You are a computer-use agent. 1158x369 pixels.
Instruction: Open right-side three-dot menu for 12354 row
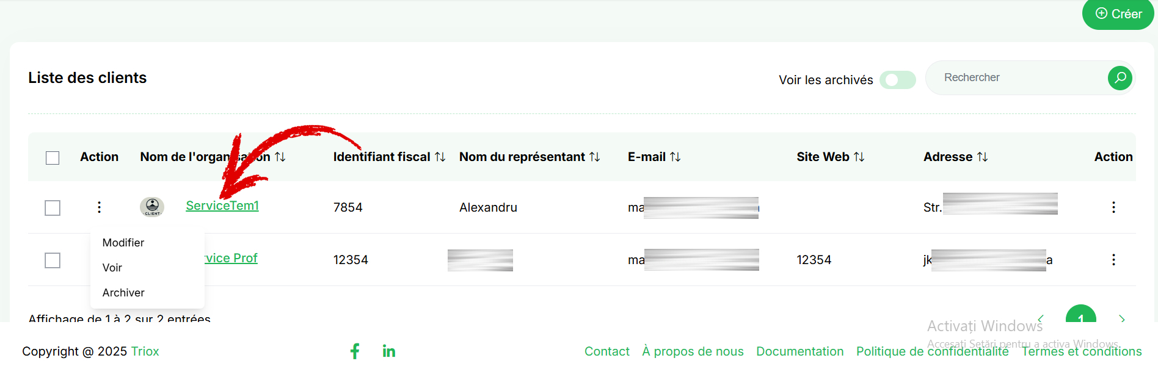(1113, 260)
